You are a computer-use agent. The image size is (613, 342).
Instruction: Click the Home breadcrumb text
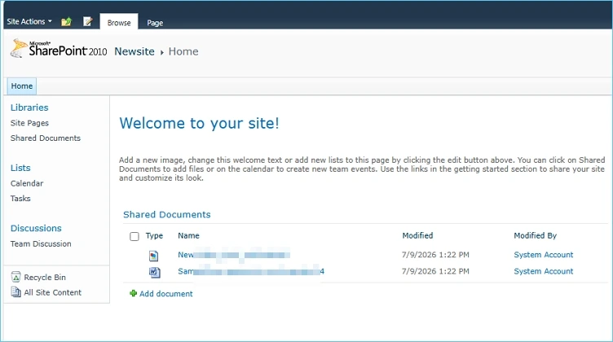[183, 51]
